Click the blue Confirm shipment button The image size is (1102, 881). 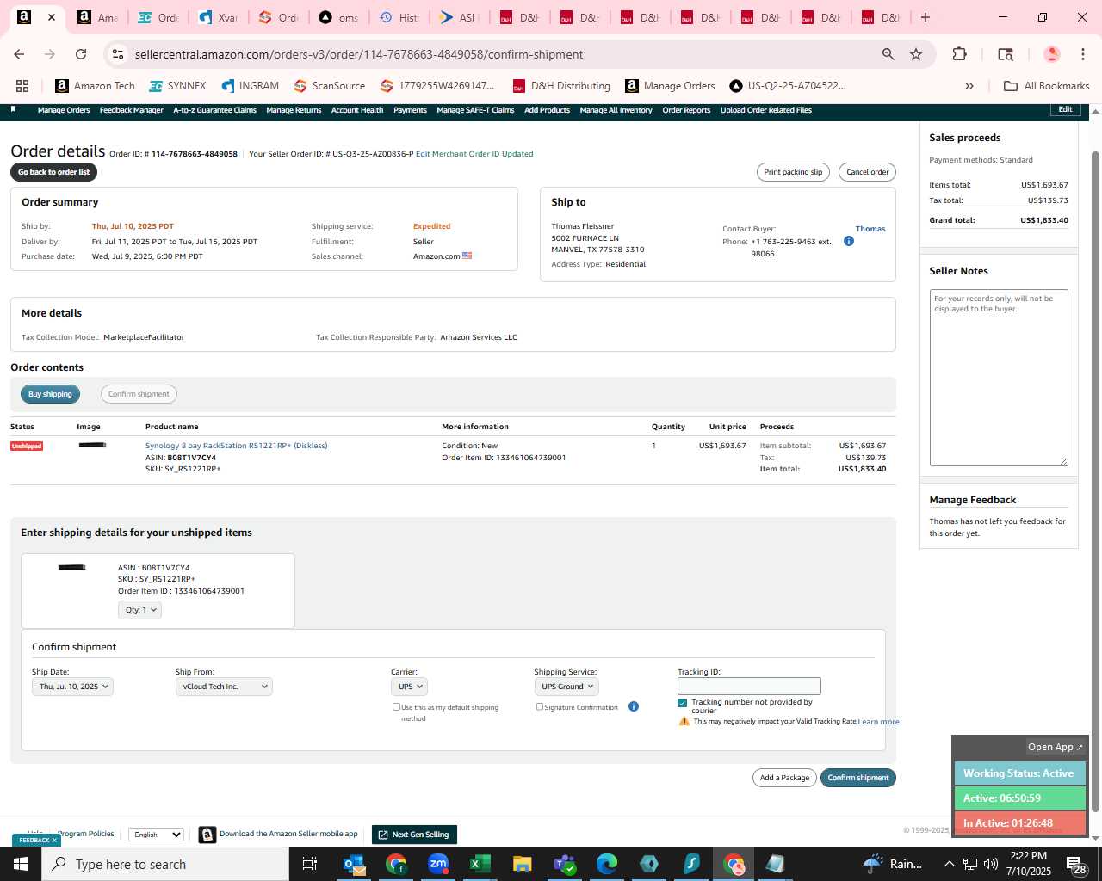[858, 778]
